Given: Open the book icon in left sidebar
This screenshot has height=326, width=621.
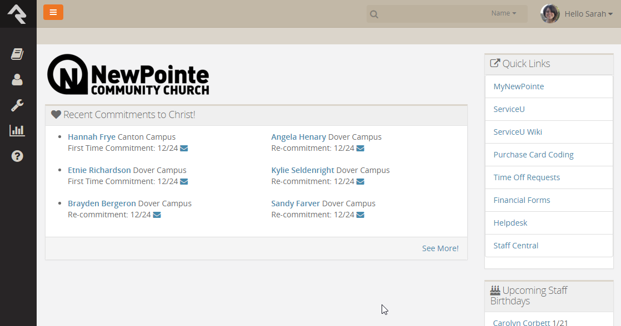Looking at the screenshot, I should point(17,54).
